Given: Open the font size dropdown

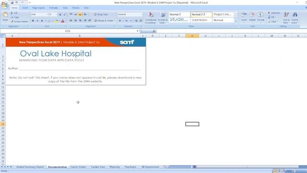Looking at the screenshot, I should 56,14.
